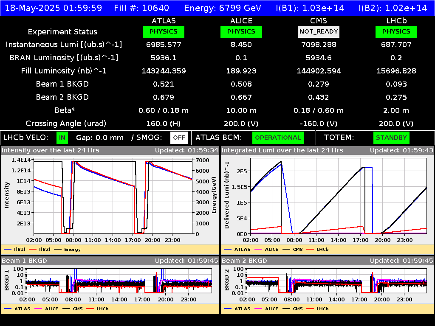
Task: Select the ATLAS column header
Action: click(164, 21)
